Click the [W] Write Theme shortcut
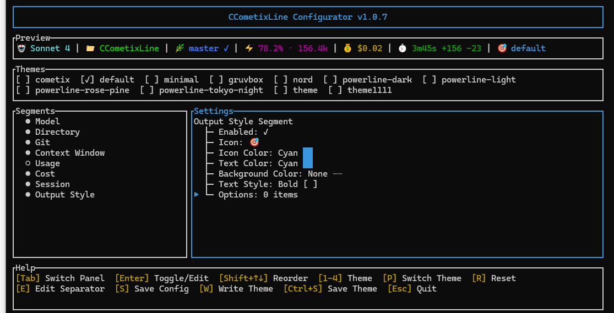This screenshot has height=313, width=614. (x=236, y=289)
